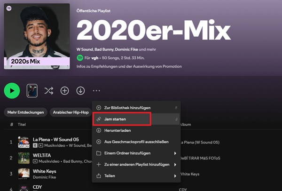Open album DeBÍ TiRAR MáS FOToS
282x191 pixels.
[200, 158]
